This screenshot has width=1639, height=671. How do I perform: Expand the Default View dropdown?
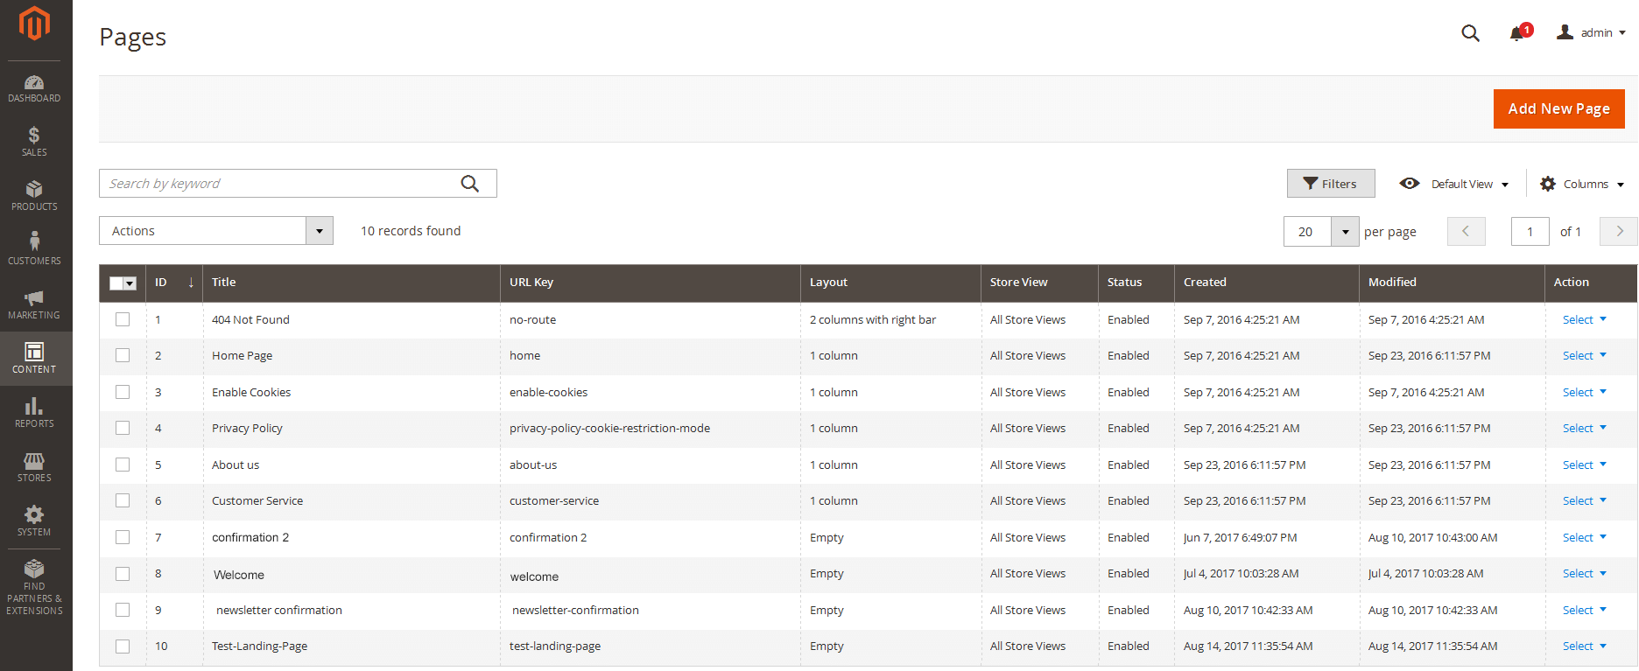tap(1454, 184)
